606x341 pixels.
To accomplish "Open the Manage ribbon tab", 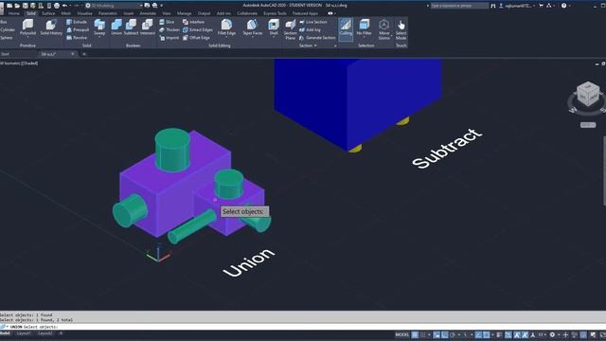I will 184,13.
